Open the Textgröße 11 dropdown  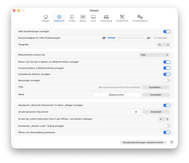click(x=163, y=45)
